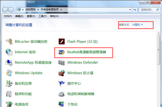The height and width of the screenshot is (107, 162).
Task: Go back with the Back arrow button
Action: (5, 10)
